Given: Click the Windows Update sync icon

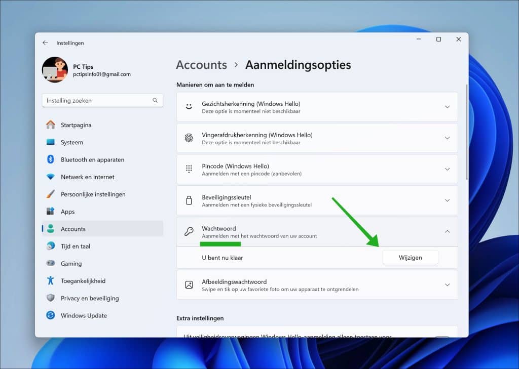Looking at the screenshot, I should 51,315.
